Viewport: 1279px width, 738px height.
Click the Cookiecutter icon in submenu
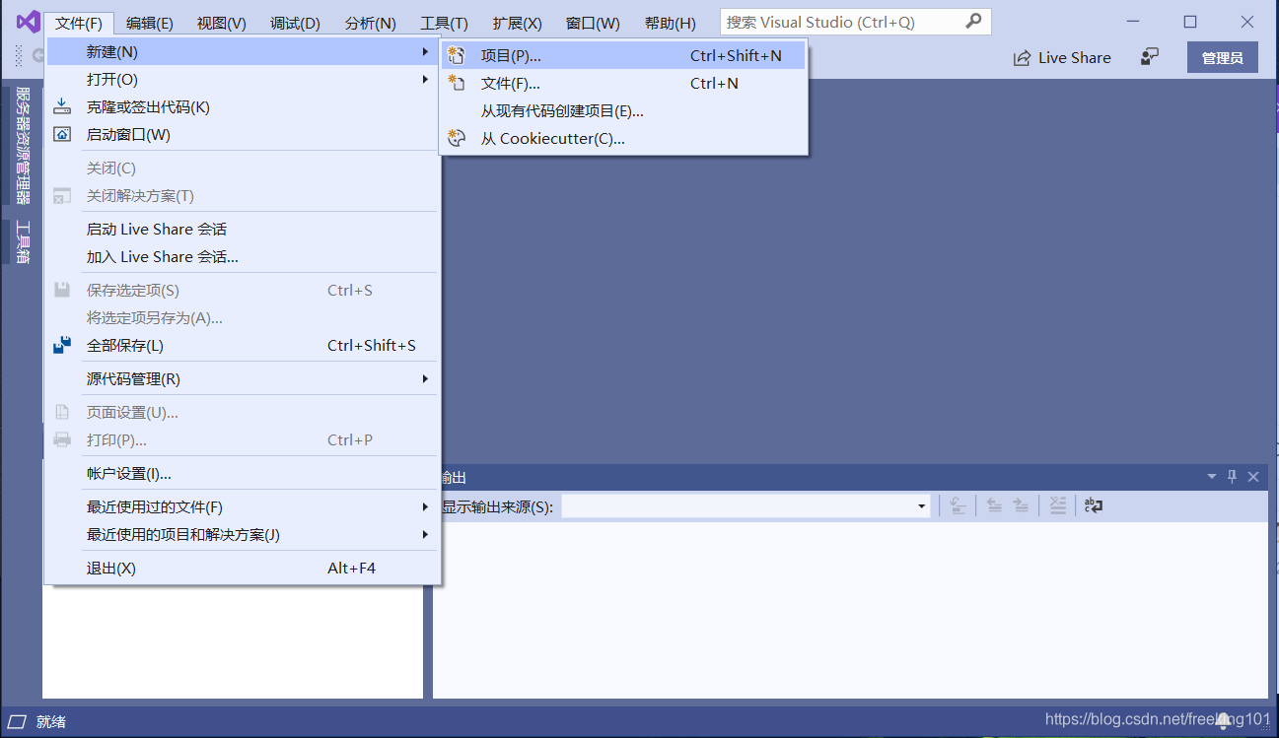pyautogui.click(x=457, y=138)
